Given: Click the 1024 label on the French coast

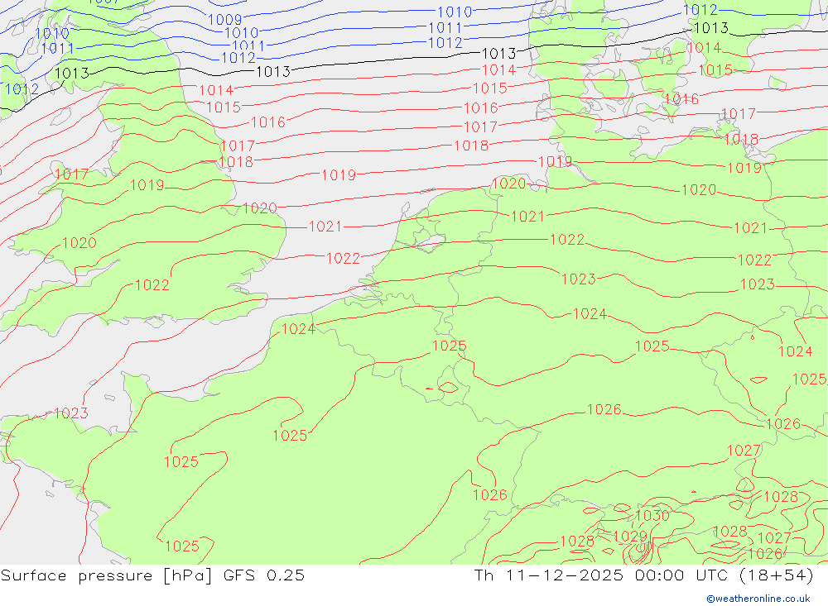Looking at the screenshot, I should 298,329.
